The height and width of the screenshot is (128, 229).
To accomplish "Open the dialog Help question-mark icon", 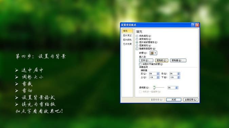I will click(x=193, y=25).
